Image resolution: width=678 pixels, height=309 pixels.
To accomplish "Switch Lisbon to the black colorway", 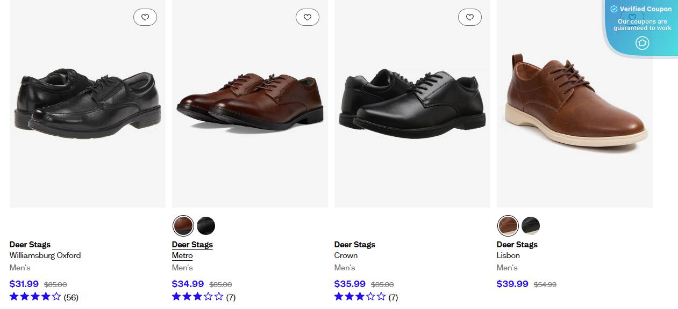I will pyautogui.click(x=531, y=226).
